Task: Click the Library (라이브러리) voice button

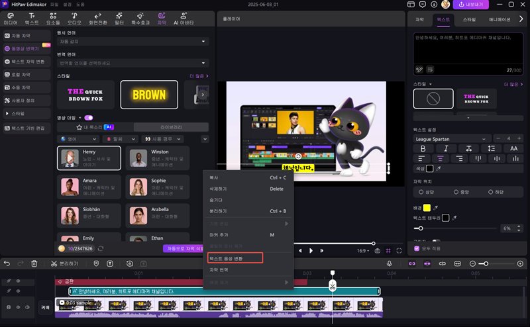Action: (x=171, y=127)
